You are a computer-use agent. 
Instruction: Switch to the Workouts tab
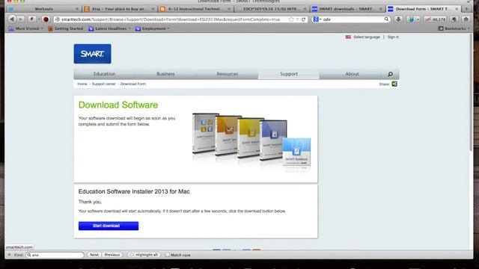(44, 9)
